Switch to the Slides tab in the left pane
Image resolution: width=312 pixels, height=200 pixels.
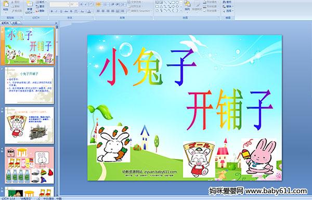point(5,23)
